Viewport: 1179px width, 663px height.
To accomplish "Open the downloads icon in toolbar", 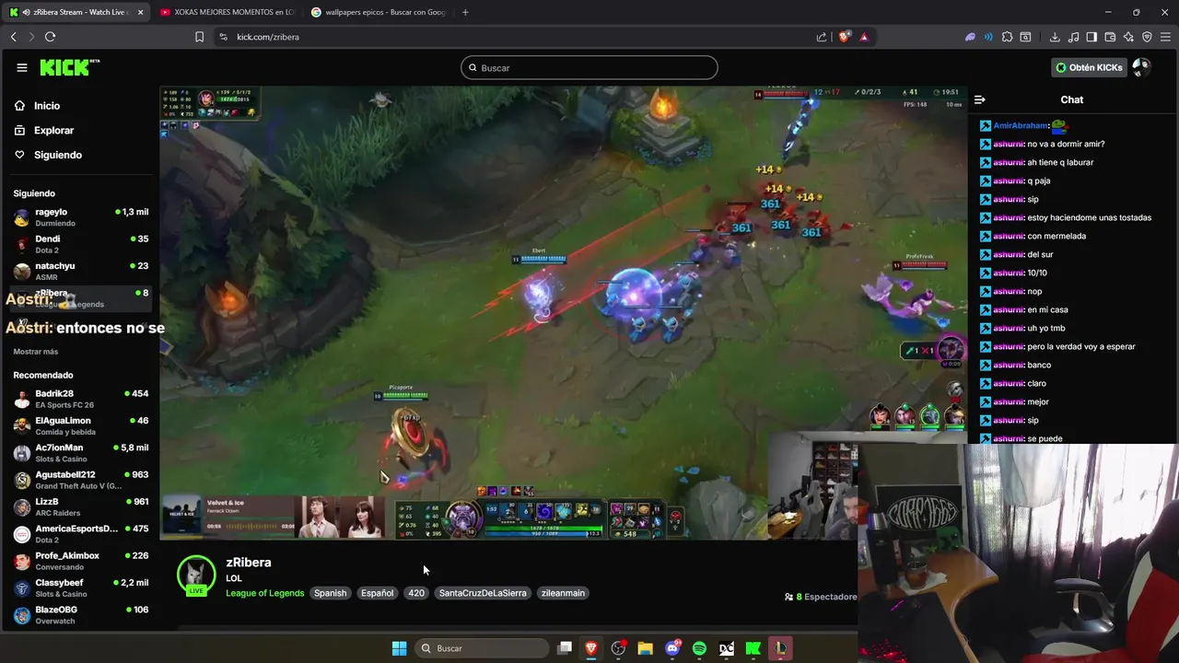I will click(x=1055, y=37).
